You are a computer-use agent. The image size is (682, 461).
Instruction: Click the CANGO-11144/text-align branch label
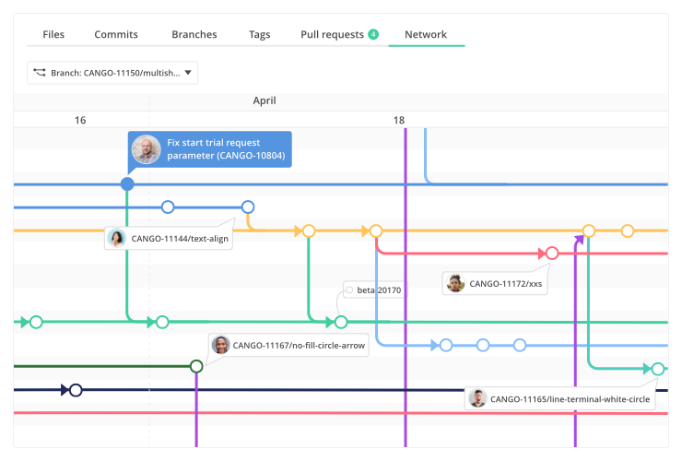(181, 239)
